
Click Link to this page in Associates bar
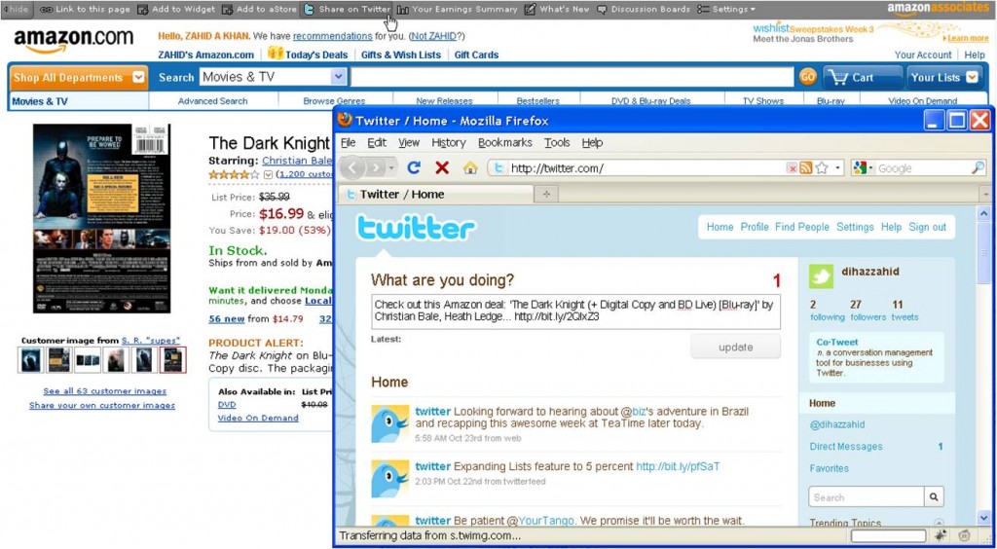[85, 10]
